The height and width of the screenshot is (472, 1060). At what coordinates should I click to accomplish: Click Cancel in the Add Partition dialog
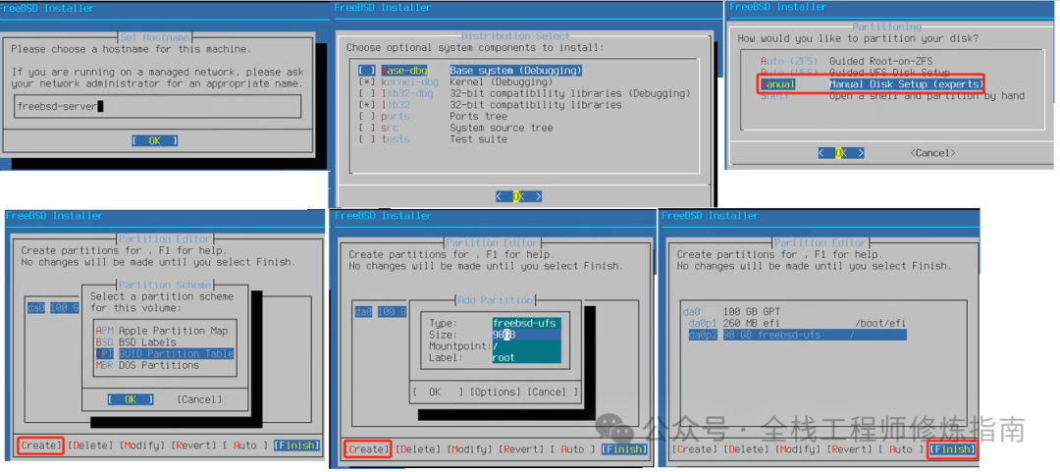tap(553, 393)
